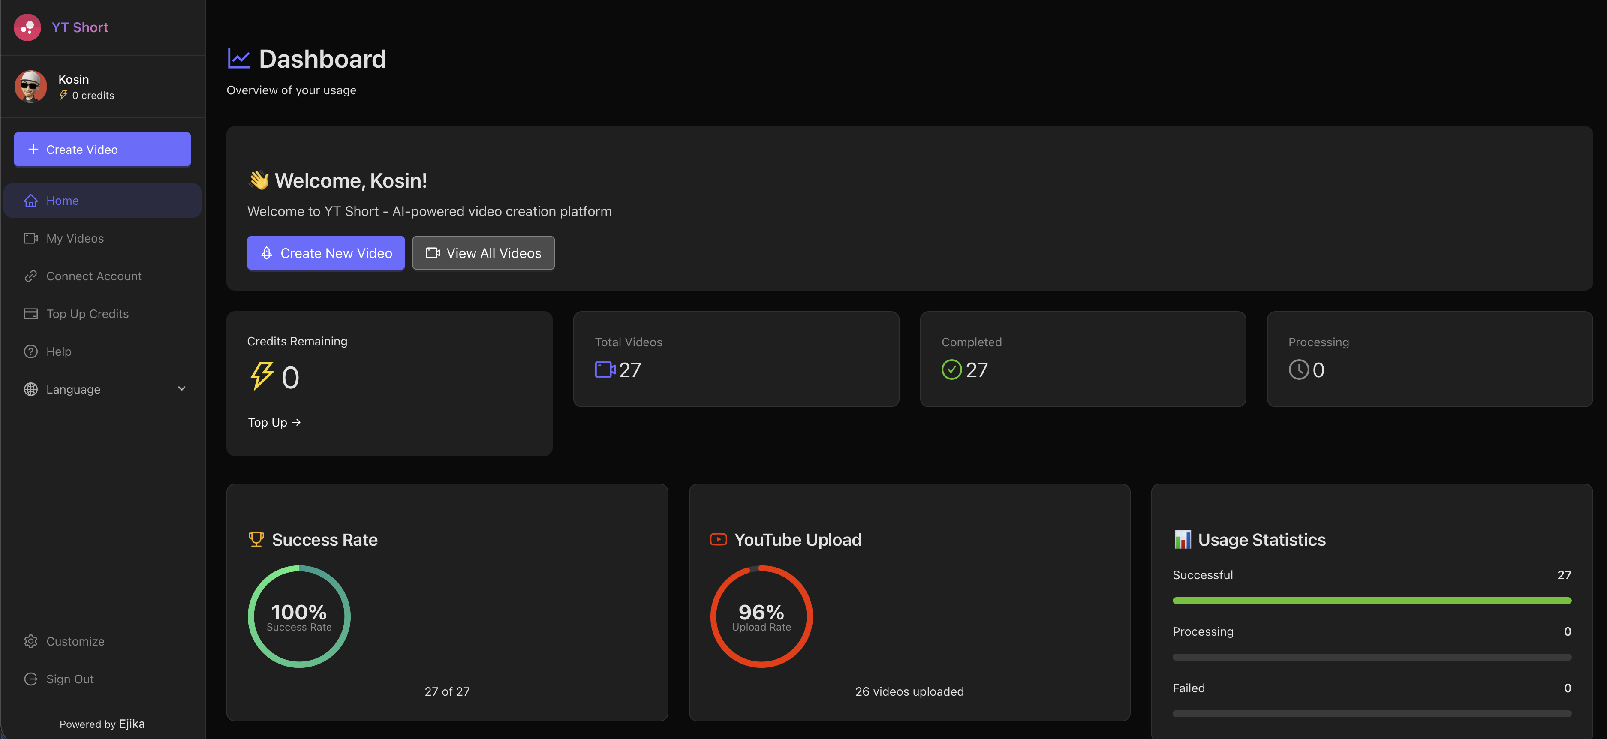Click the Customize gear icon
The width and height of the screenshot is (1607, 739).
click(31, 640)
